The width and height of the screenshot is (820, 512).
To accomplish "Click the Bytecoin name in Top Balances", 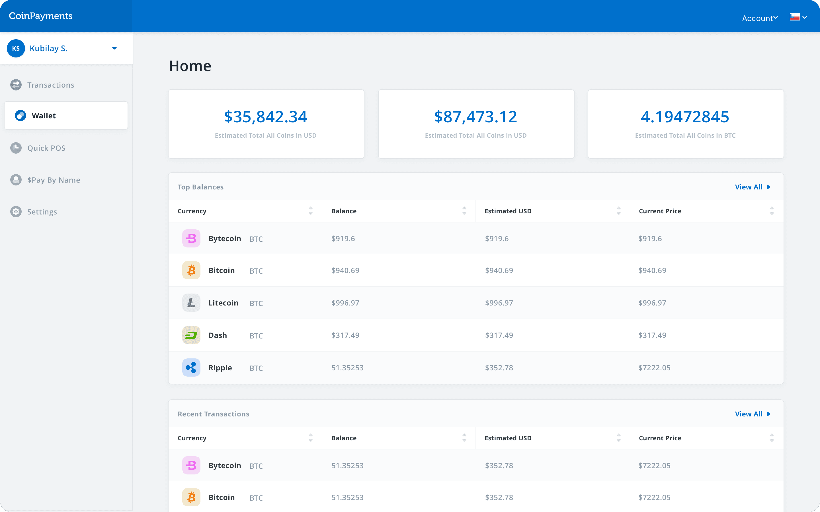I will click(225, 238).
